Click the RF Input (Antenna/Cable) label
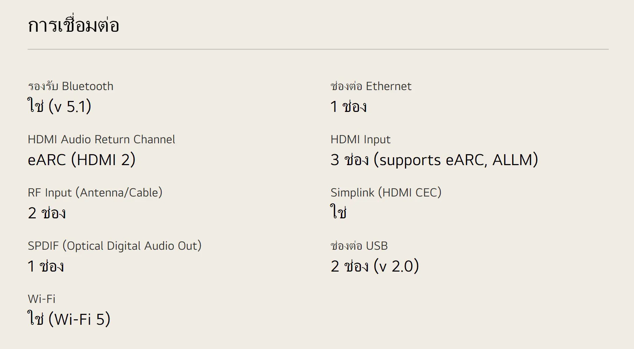The image size is (634, 349). point(95,193)
